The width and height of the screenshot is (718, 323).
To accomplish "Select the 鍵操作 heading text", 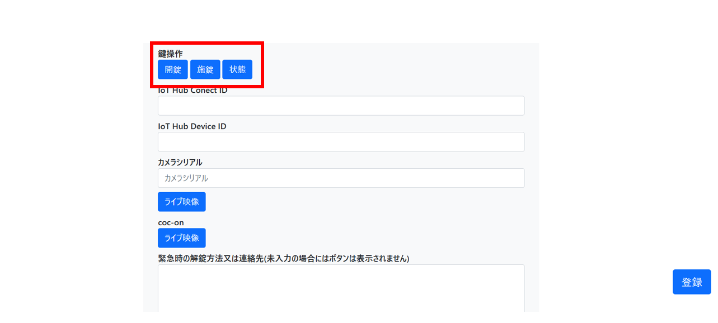I will click(x=170, y=54).
